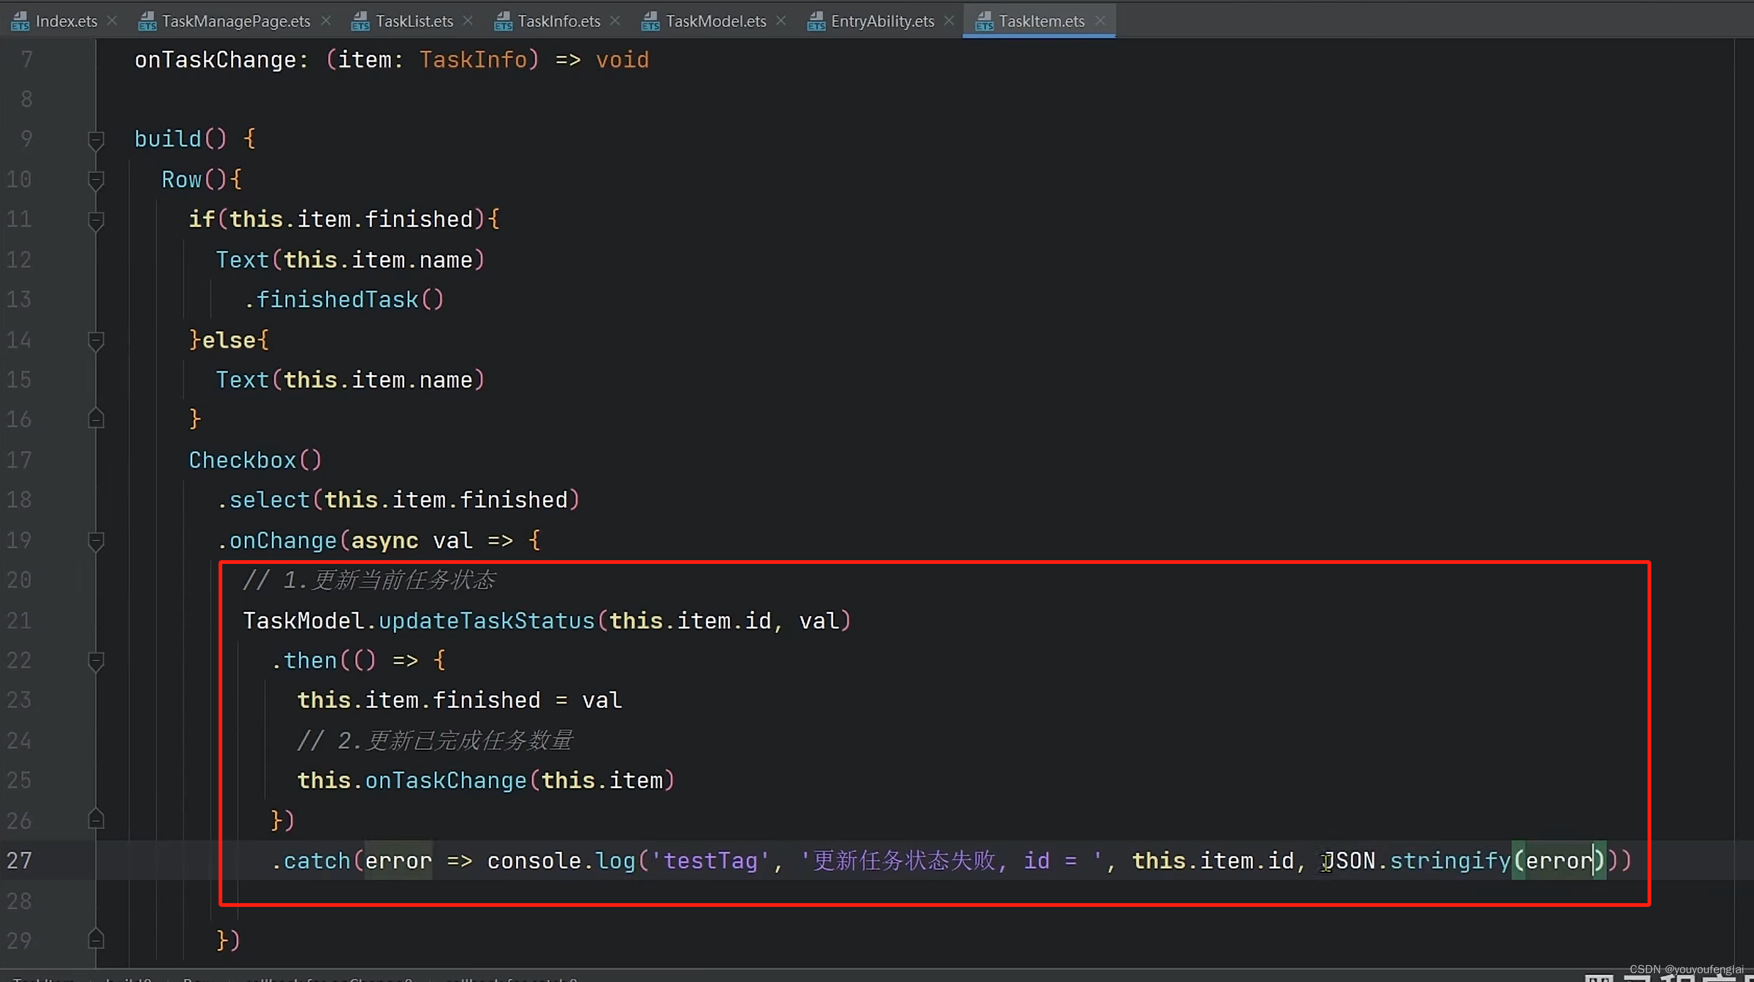Fold the closing brace marker on line 16

coord(96,419)
